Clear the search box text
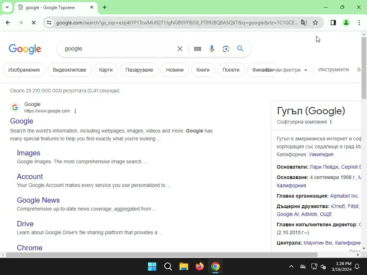 point(180,49)
